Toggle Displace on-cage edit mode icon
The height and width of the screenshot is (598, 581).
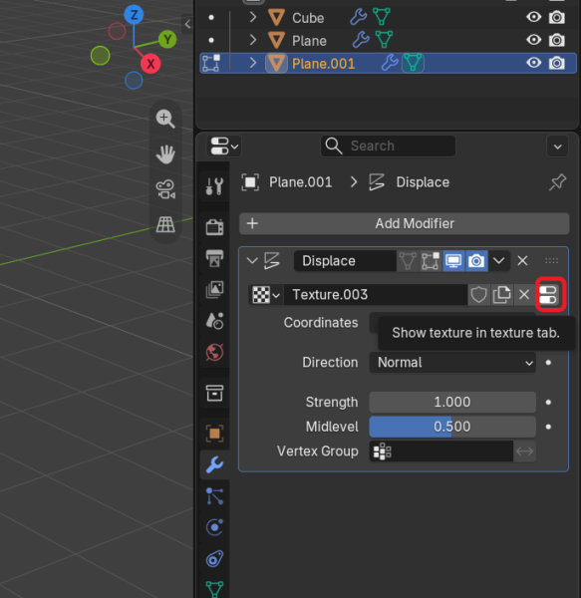[x=408, y=261]
